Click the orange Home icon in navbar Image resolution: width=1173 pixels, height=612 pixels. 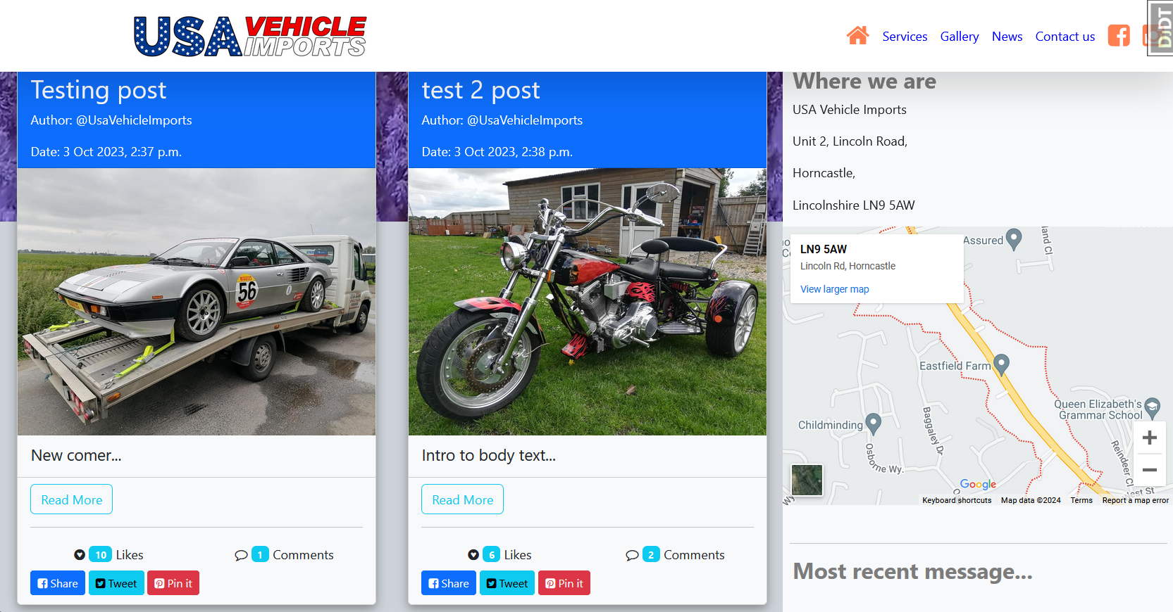[x=857, y=36]
